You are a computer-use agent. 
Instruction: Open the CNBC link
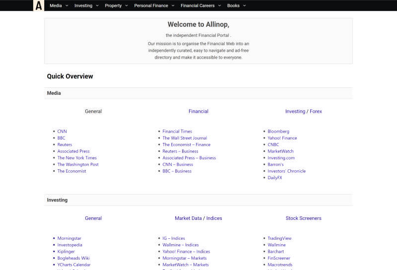pyautogui.click(x=273, y=144)
